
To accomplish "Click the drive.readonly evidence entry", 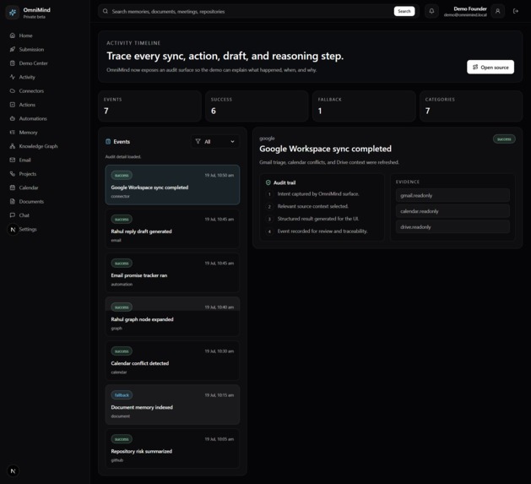I will [452, 226].
